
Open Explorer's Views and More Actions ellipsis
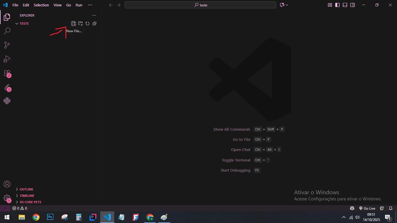click(x=94, y=15)
